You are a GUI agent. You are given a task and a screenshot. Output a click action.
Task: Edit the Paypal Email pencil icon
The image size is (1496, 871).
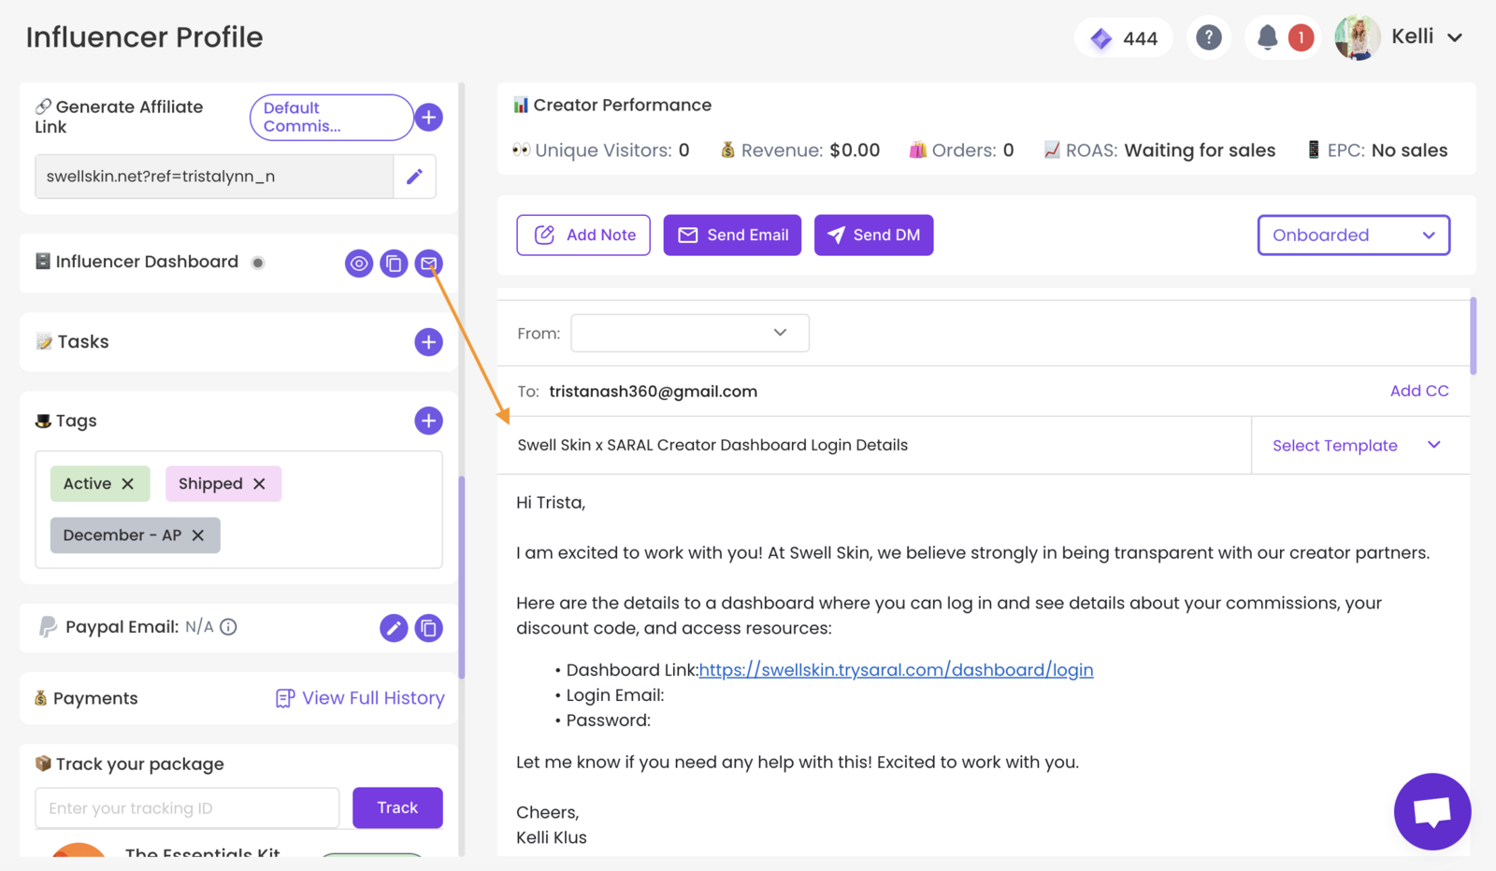(394, 628)
